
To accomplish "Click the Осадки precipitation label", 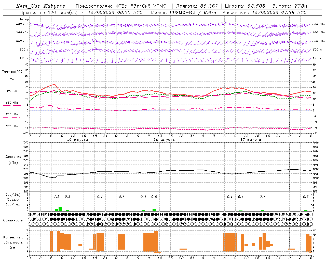I will tap(13, 200).
